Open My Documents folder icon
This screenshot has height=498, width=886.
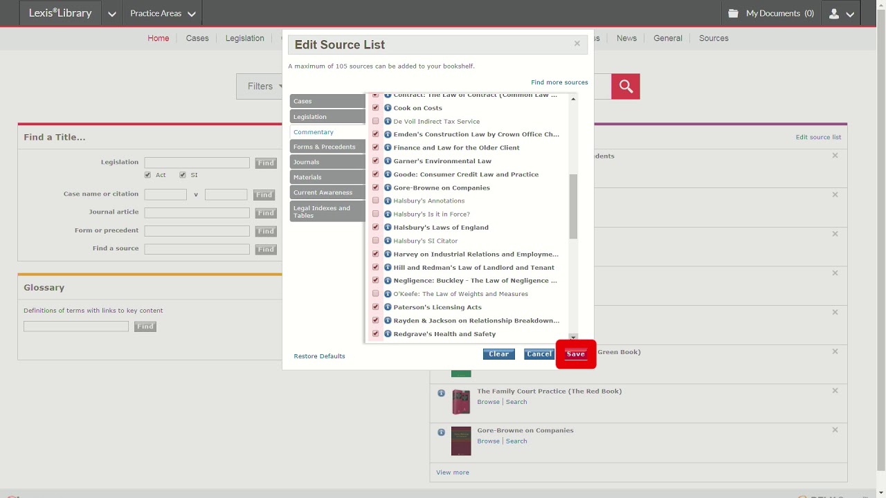(x=734, y=13)
